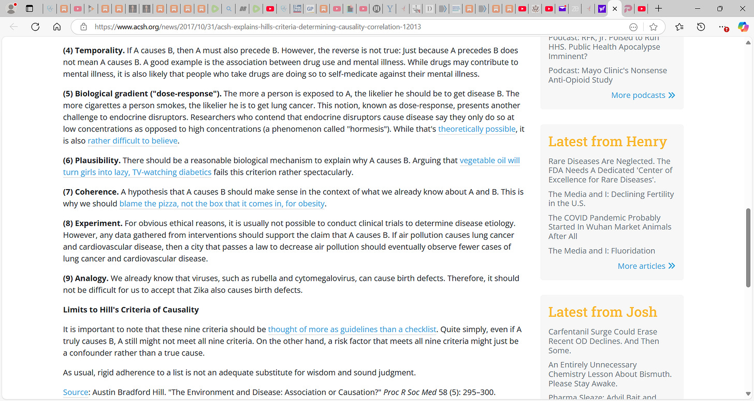
Task: Switch to the purple Yahoo tab
Action: pos(602,9)
